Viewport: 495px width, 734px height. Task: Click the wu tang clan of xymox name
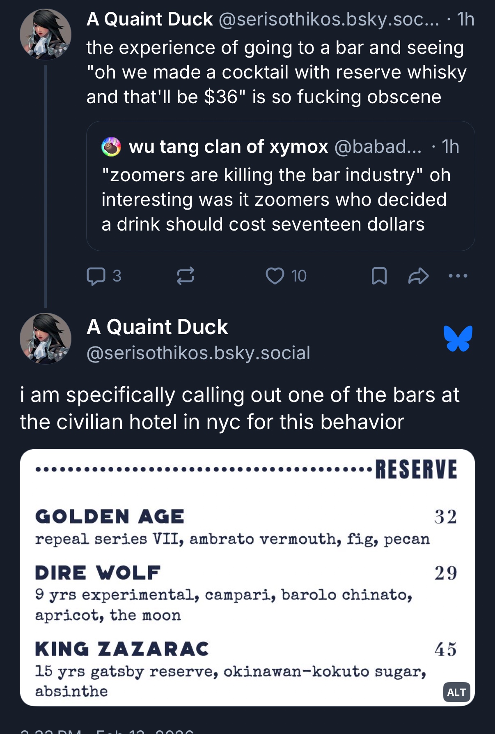[x=228, y=147]
